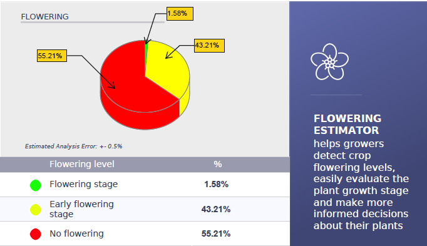The width and height of the screenshot is (427, 246).
Task: Select the yellow Early flowering dot
Action: click(x=36, y=210)
